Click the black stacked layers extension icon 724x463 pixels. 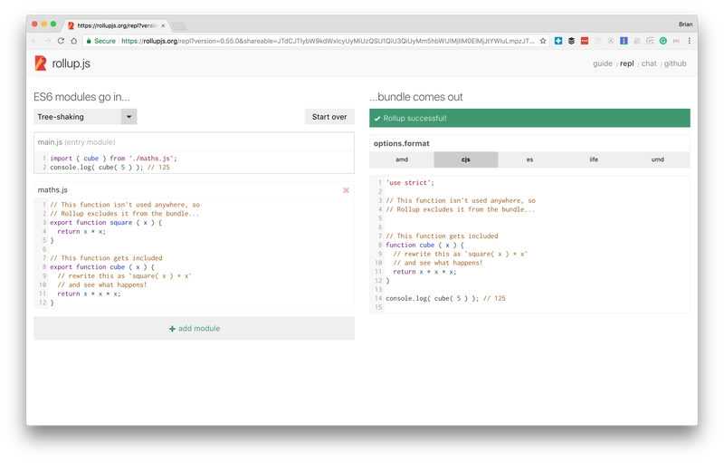(x=571, y=41)
